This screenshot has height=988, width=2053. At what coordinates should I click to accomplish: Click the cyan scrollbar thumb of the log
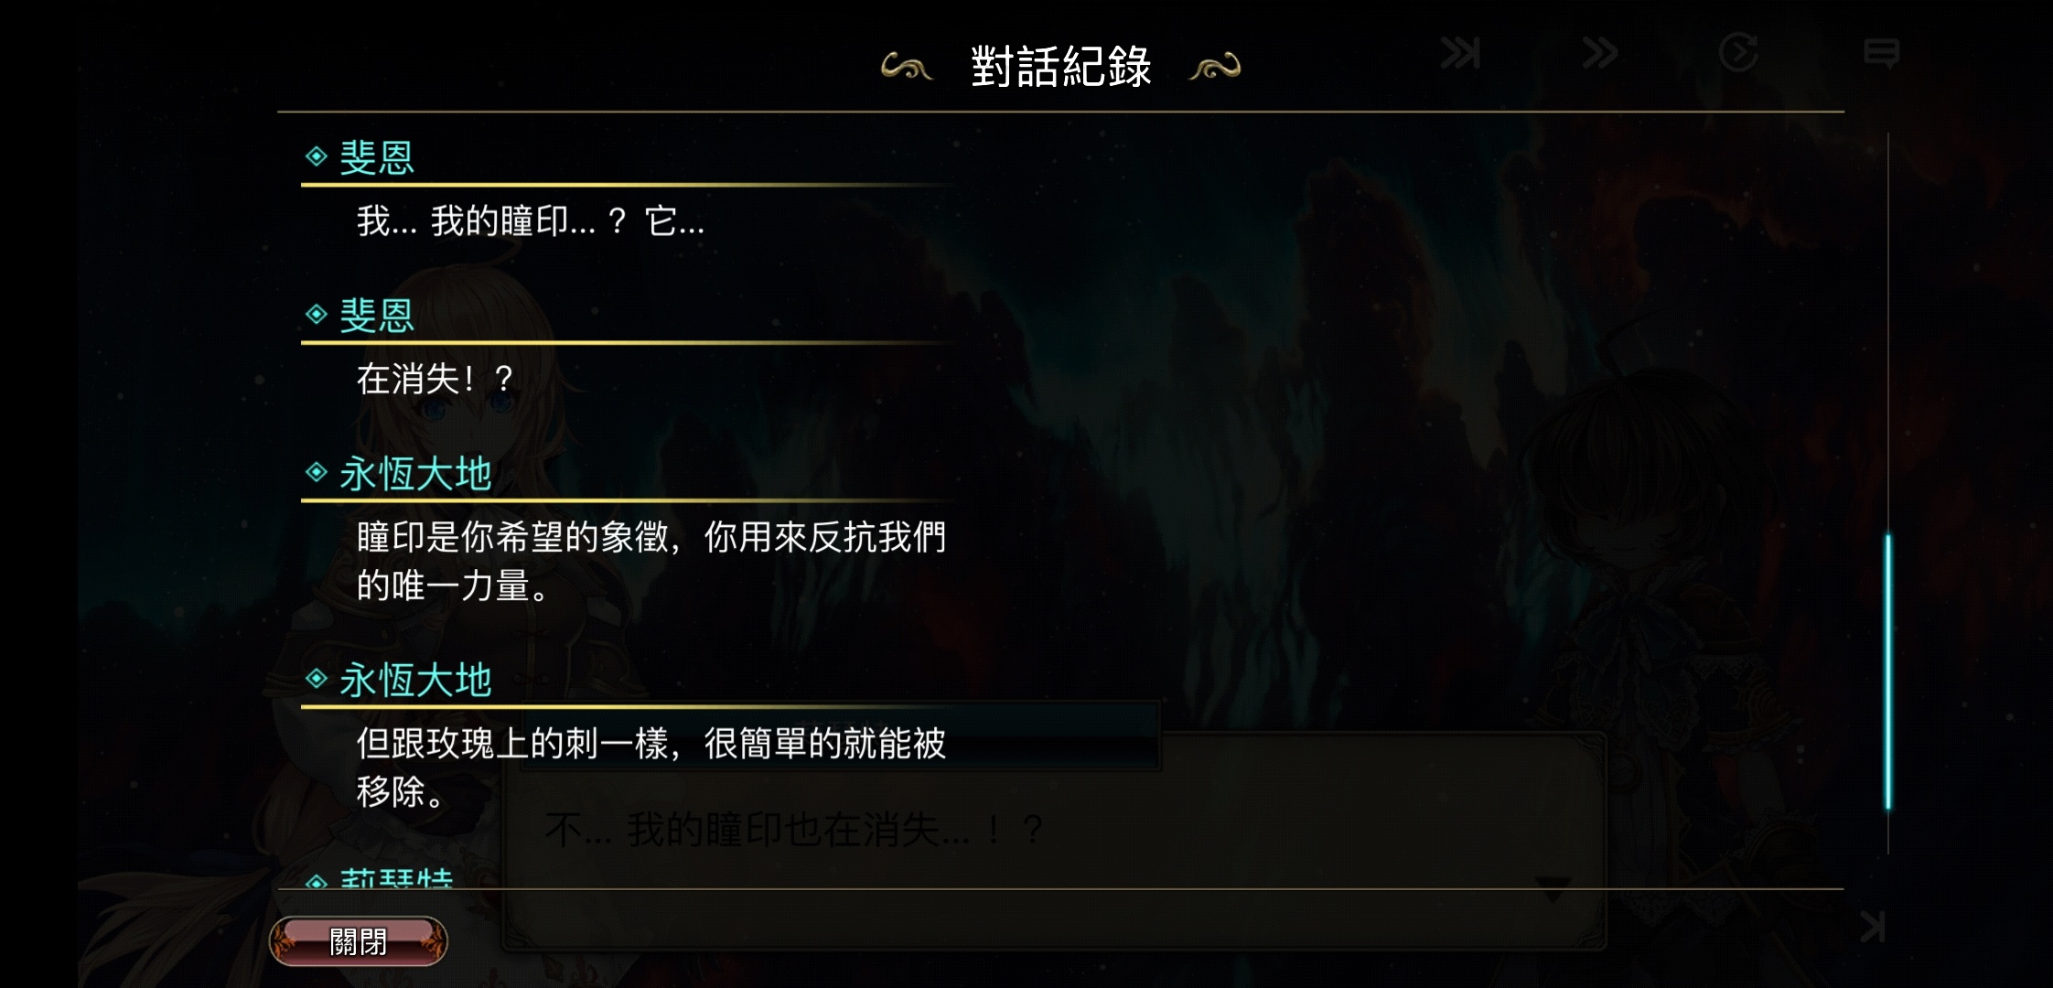point(1887,672)
